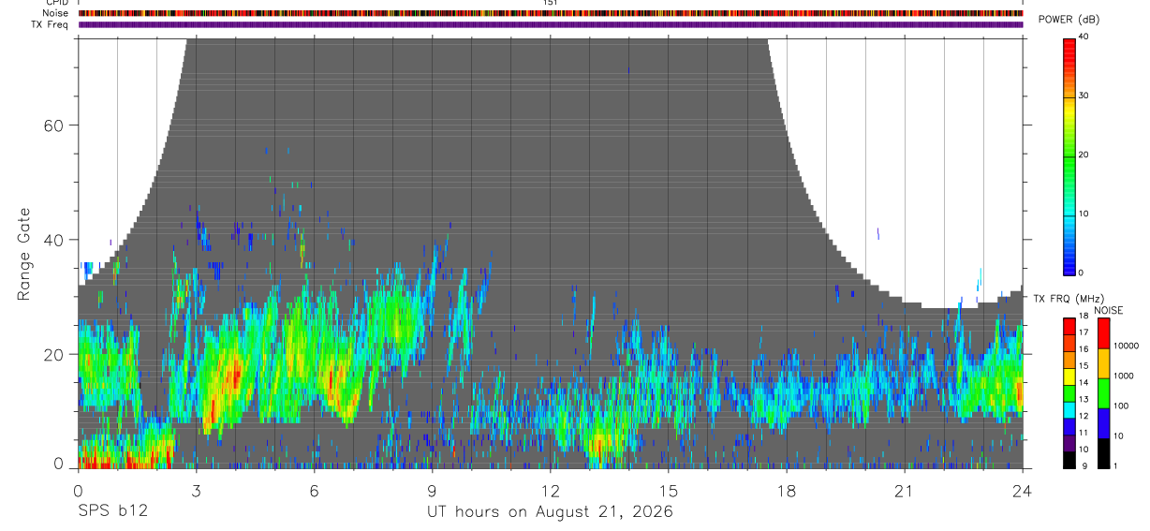
Task: Click the 12 UT hour axis label
Action: pyautogui.click(x=550, y=491)
